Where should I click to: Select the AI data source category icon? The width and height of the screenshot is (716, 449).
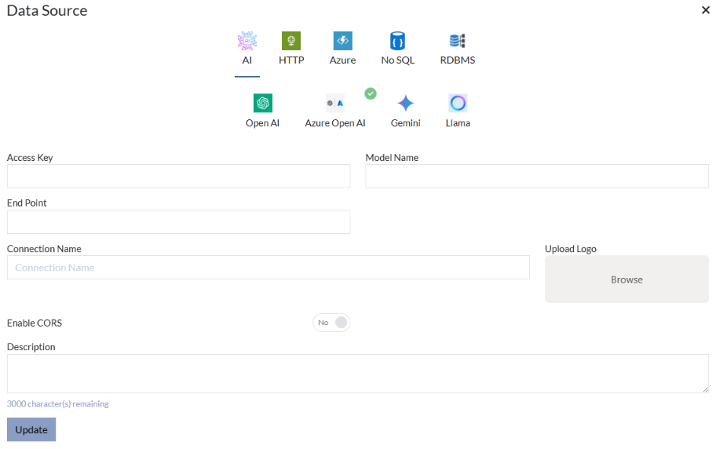pos(247,41)
